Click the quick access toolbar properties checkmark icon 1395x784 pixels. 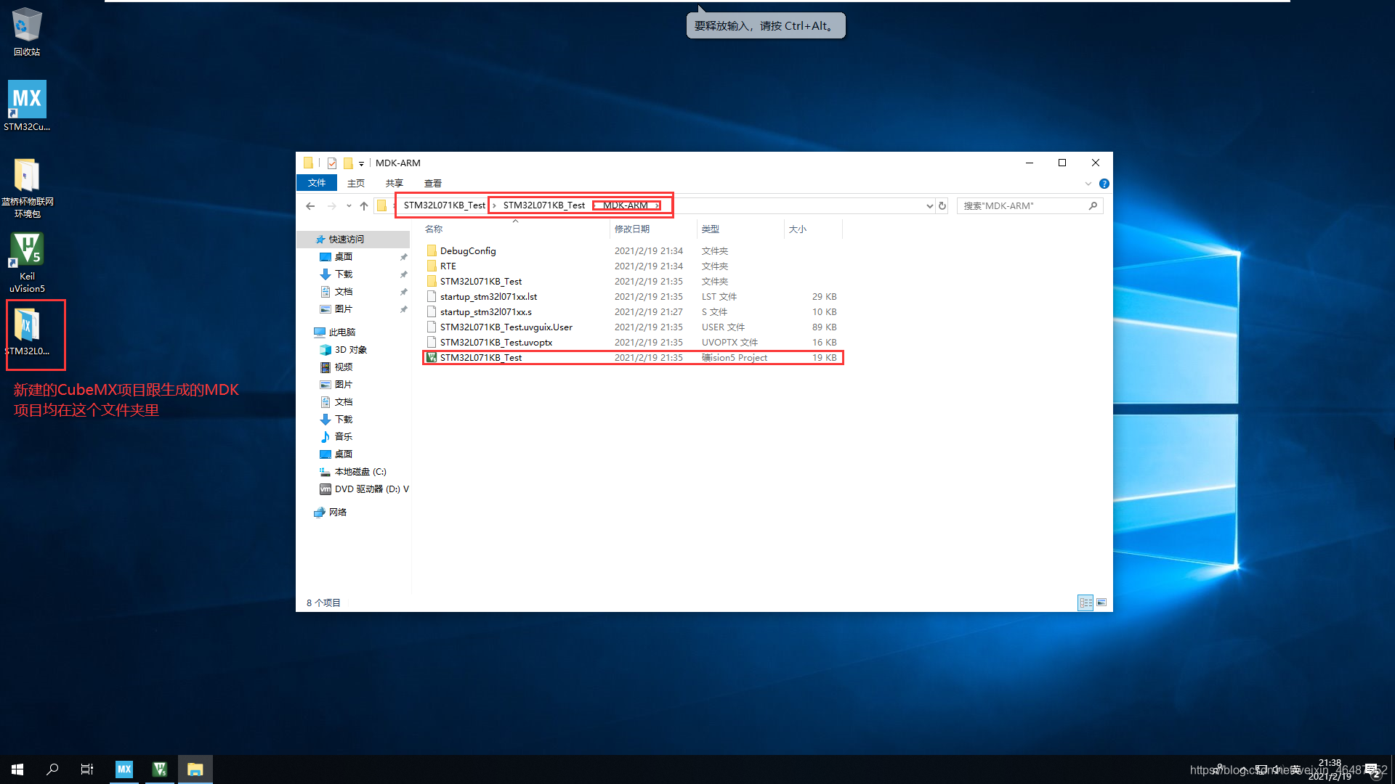[x=332, y=163]
